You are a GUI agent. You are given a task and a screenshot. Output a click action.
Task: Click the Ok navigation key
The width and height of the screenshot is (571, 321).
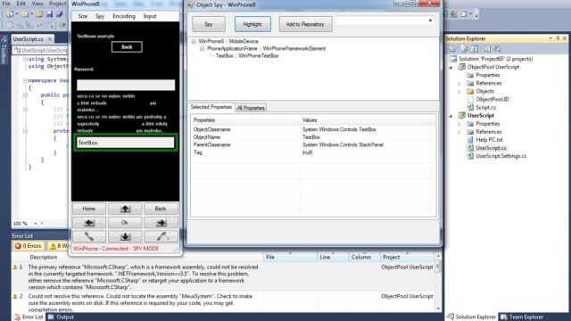coord(125,223)
